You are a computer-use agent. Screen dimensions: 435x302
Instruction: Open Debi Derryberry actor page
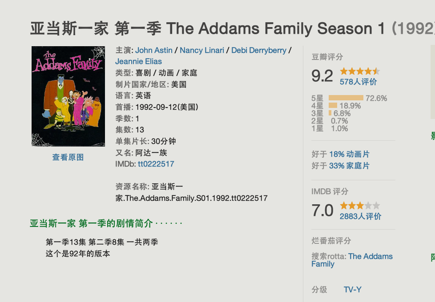coord(259,50)
